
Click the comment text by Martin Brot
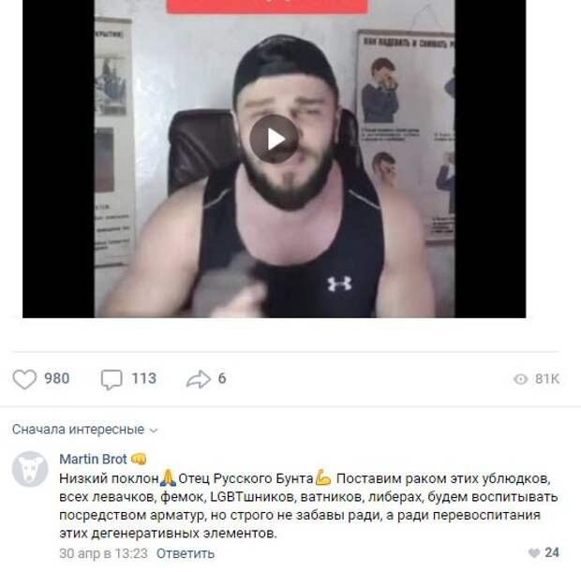(308, 506)
